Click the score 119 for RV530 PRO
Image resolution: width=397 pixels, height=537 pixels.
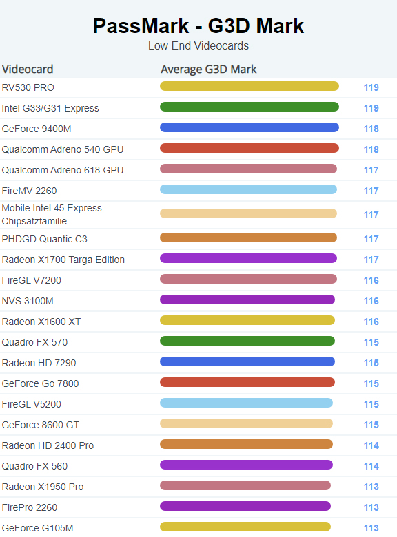click(x=371, y=87)
